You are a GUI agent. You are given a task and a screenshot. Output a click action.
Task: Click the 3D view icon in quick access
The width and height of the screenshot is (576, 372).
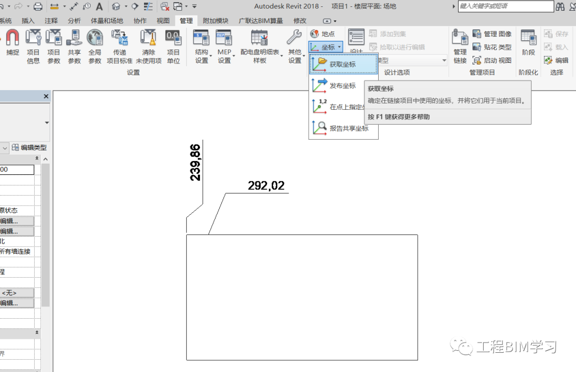coord(116,6)
